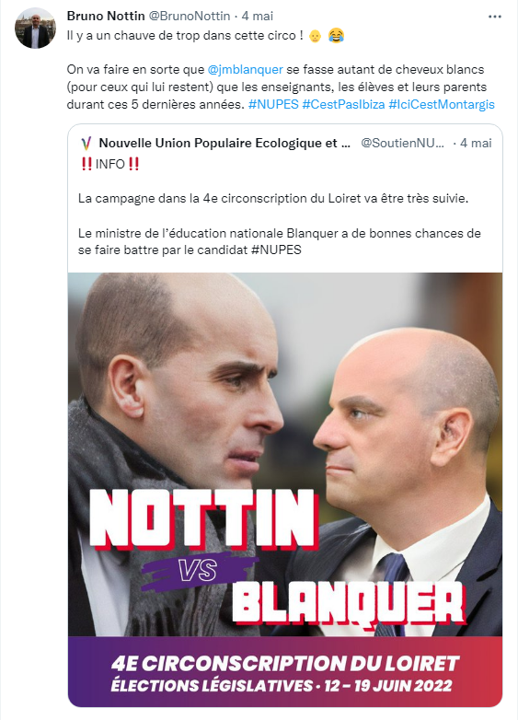Open the @jmblanquer mention
Image resolution: width=518 pixels, height=720 pixels.
coord(245,70)
